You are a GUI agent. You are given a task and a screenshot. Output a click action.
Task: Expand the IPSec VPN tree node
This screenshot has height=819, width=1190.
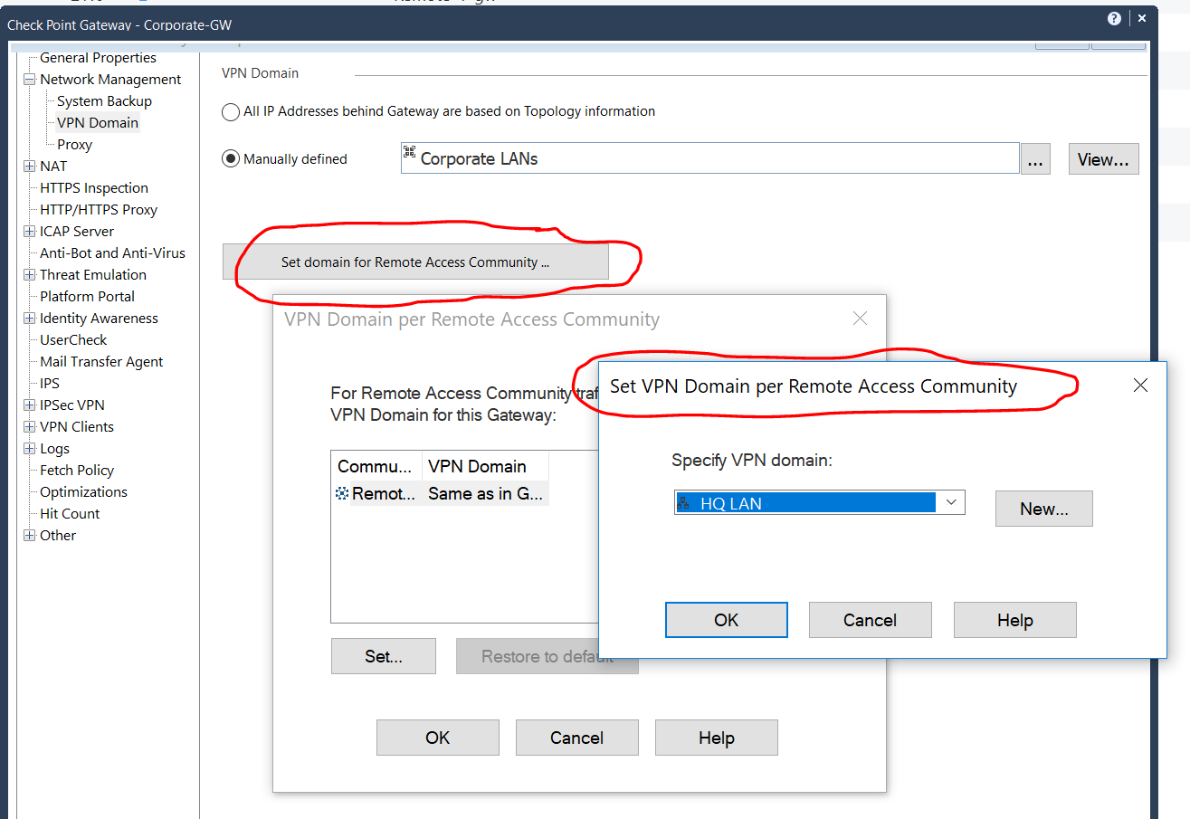coord(29,405)
